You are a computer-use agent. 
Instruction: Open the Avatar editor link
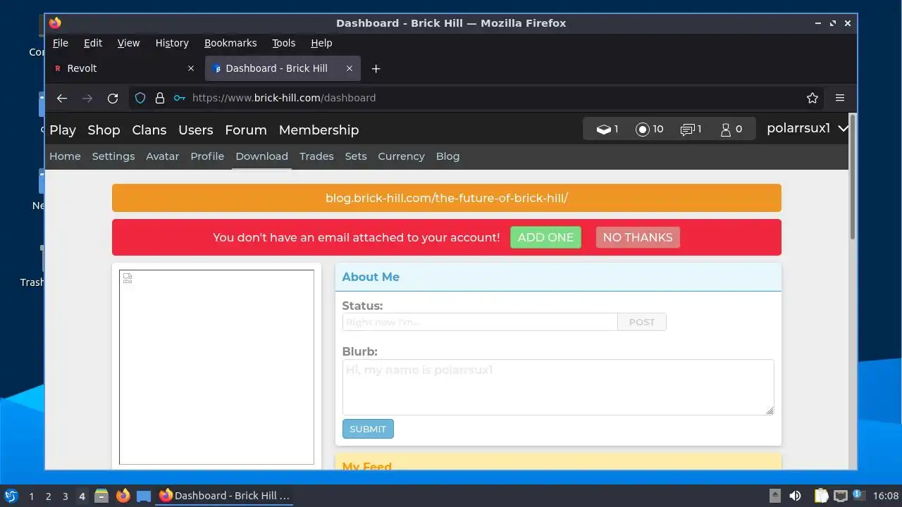pos(162,156)
